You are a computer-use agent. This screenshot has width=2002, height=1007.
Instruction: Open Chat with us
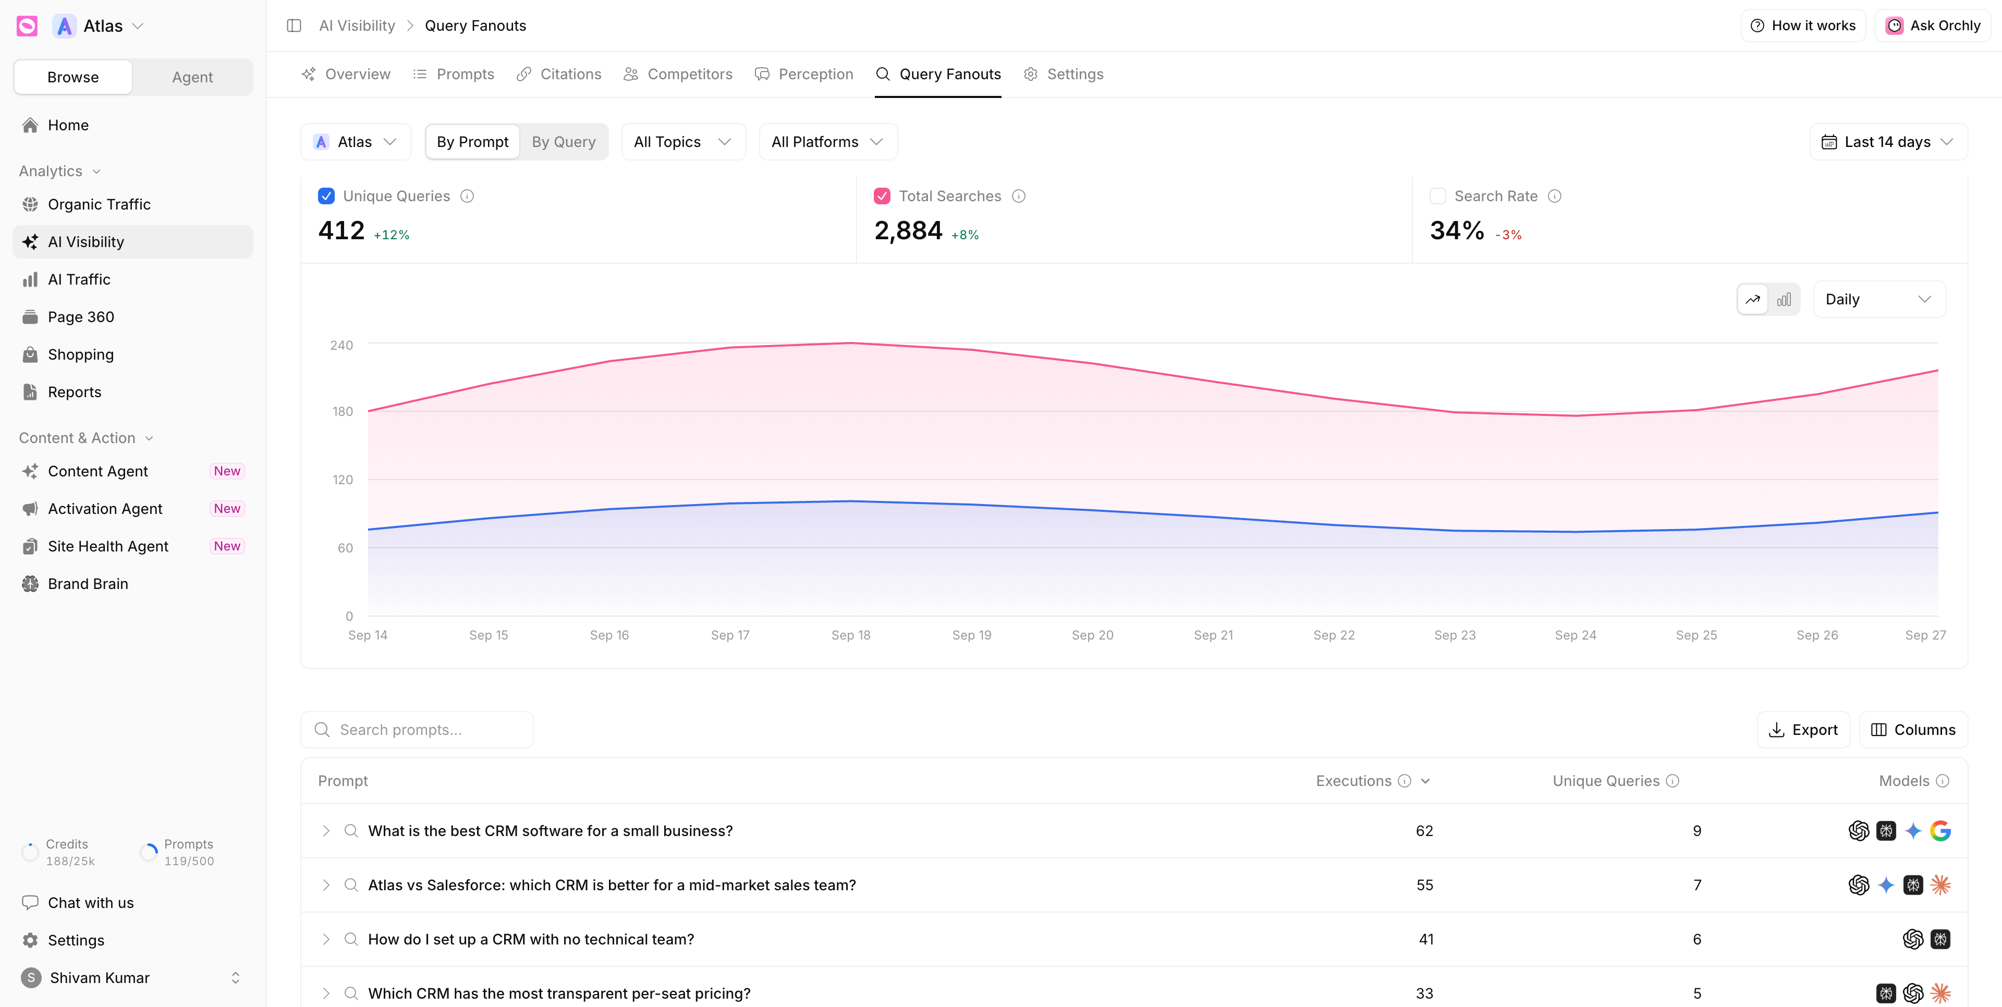coord(133,903)
